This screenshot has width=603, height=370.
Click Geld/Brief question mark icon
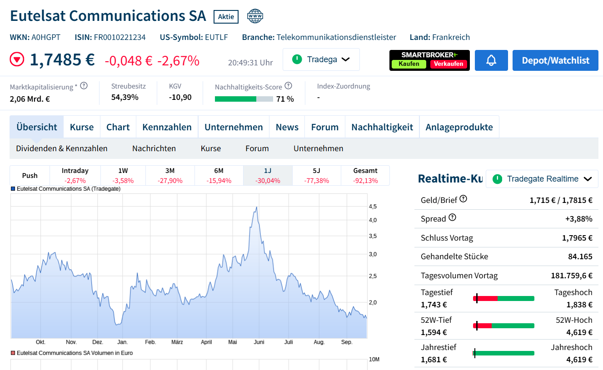coord(463,199)
